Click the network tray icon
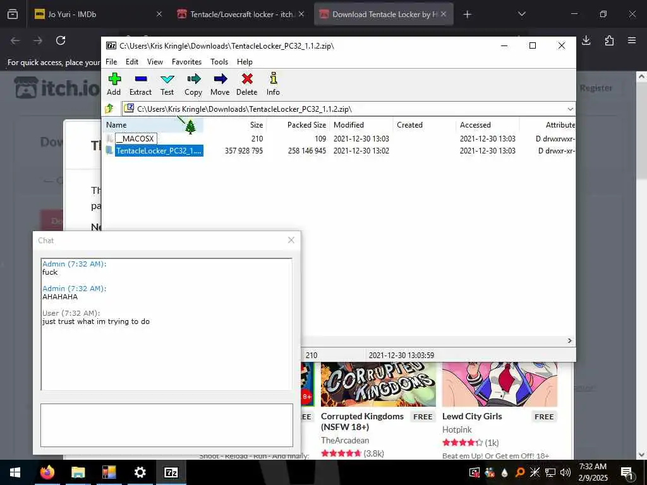Viewport: 647px width, 485px height. 550,472
